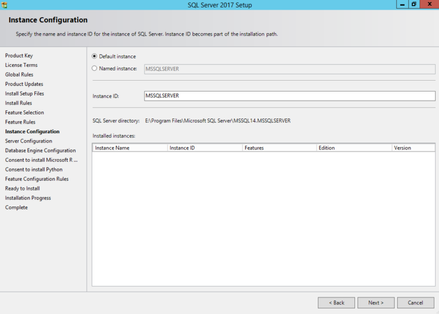The width and height of the screenshot is (439, 314).
Task: Click the Install Setup Files step
Action: coord(25,94)
